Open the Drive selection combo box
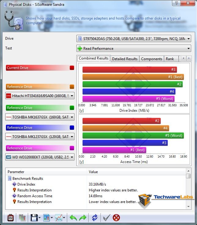This screenshot has height=225, width=197. click(x=134, y=38)
